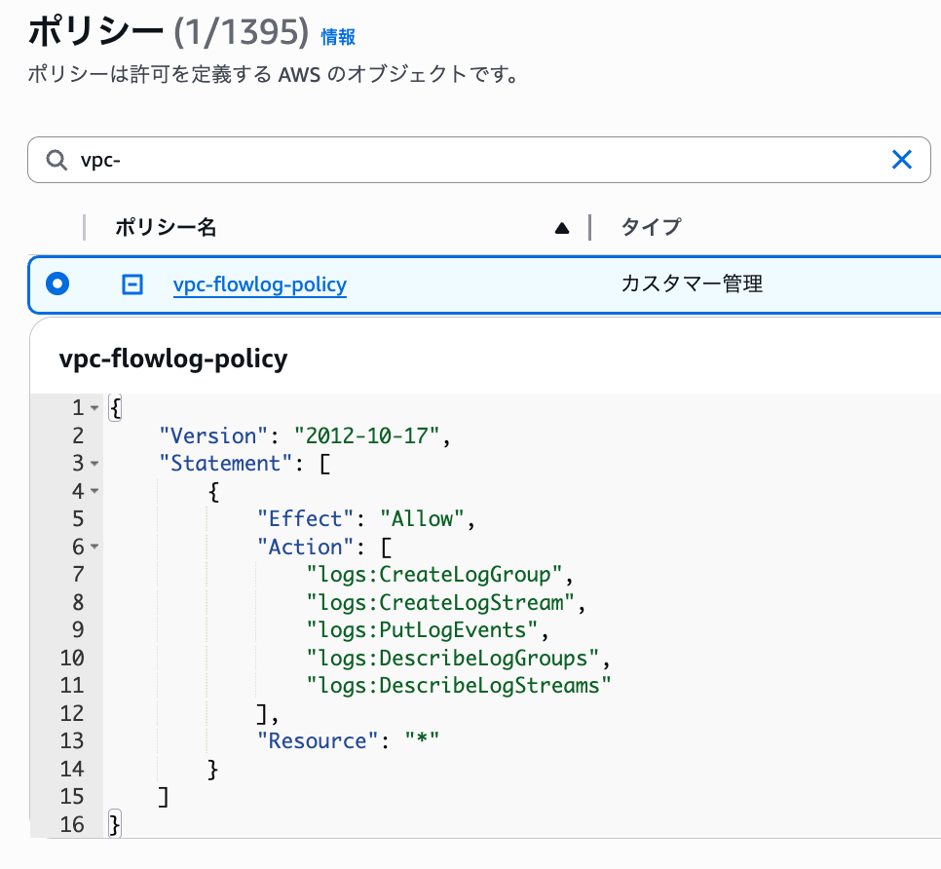Click the ポリシー (1/1395) page heading
Viewport: 941px width, 869px height.
coord(168,31)
